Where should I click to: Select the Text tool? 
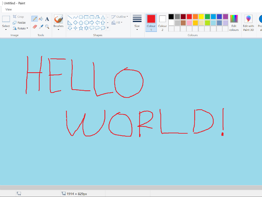pyautogui.click(x=47, y=19)
